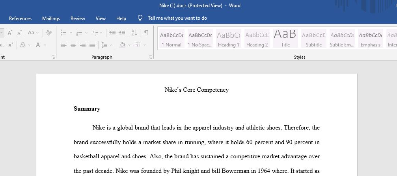Open the Paragraph dialog launcher
The height and width of the screenshot is (176, 397).
pos(151,57)
